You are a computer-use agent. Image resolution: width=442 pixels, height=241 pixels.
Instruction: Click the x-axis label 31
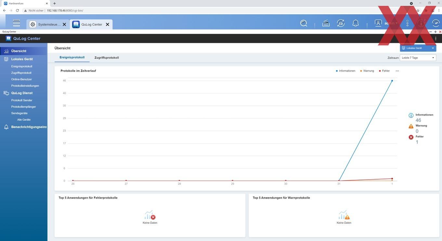coord(339,184)
